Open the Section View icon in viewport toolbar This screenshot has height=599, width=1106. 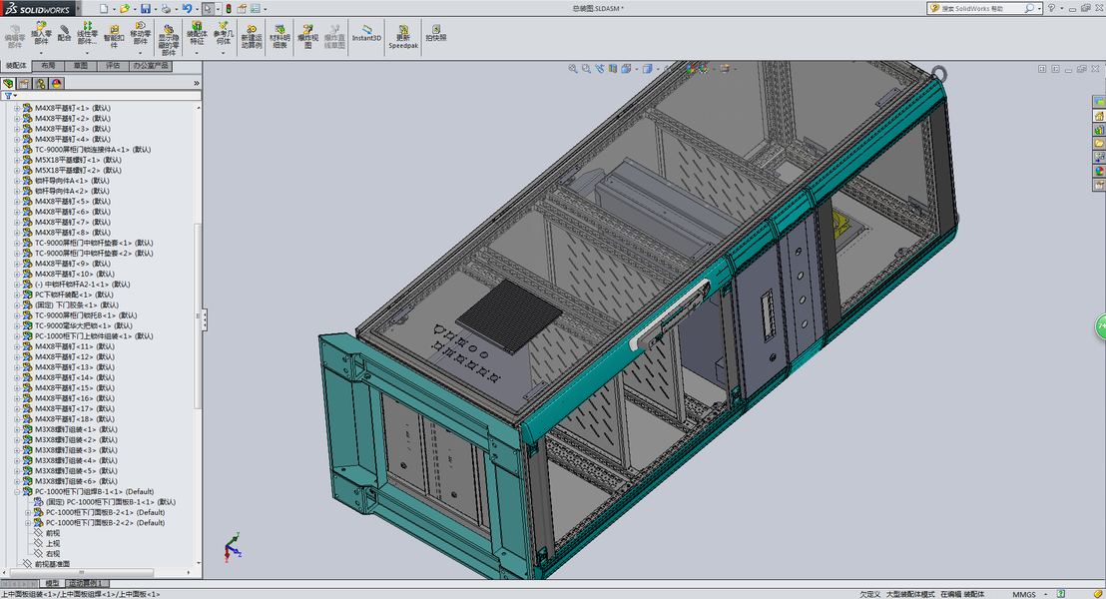[613, 69]
